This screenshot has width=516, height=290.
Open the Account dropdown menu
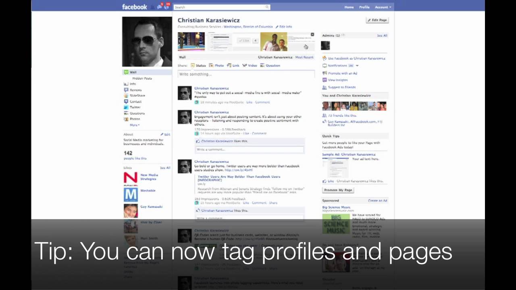[383, 7]
